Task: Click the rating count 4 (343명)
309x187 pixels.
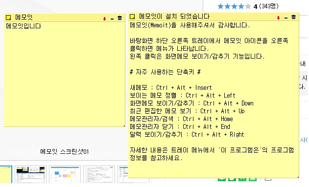Action: pos(266,6)
